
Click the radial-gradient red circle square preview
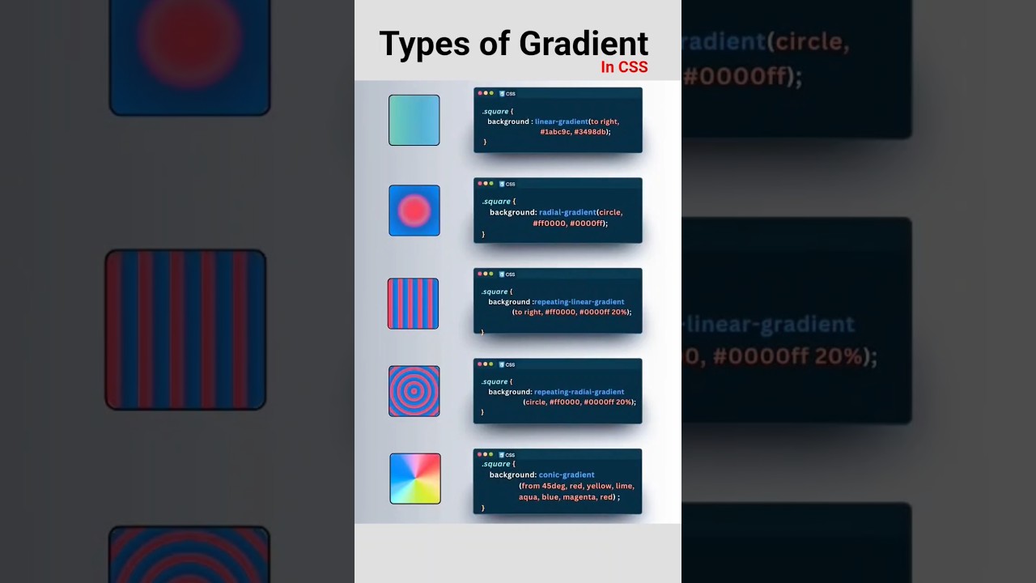[x=414, y=211]
